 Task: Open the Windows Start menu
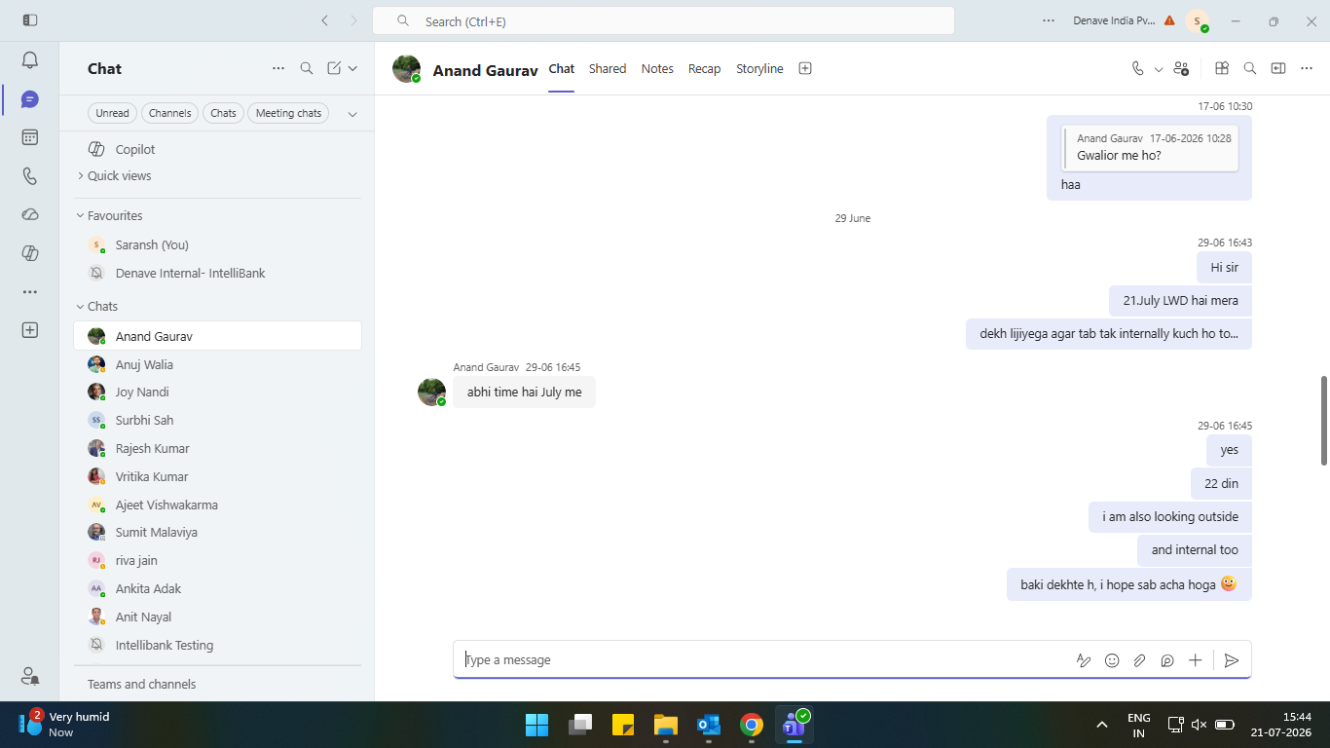pos(537,725)
